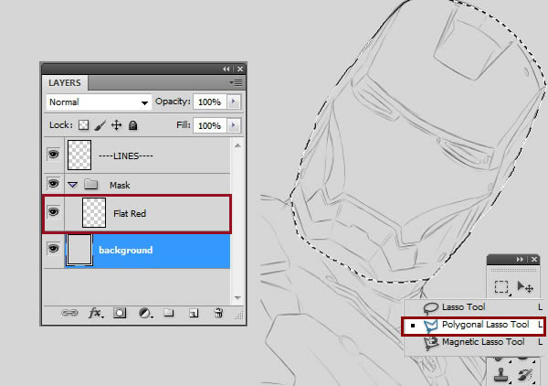Click the Mask group folder icon
The width and height of the screenshot is (548, 386).
tap(90, 184)
